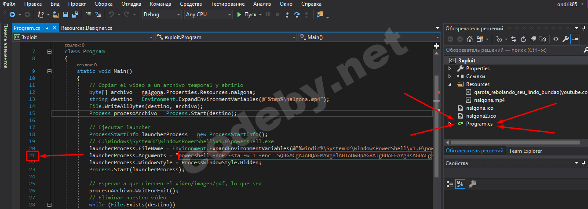Viewport: 588px width, 209px height.
Task: Select Program.cs in Solution Explorer
Action: point(479,124)
